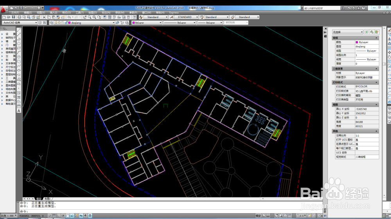Open the 文件(F) menu
The image size is (391, 219).
(x=15, y=12)
